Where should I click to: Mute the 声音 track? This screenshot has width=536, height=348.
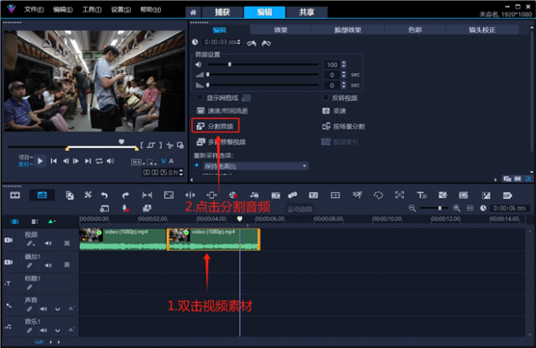coord(43,309)
